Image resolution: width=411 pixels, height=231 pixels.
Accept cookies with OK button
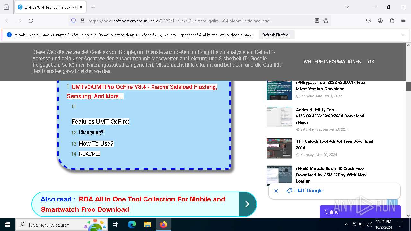(x=371, y=62)
